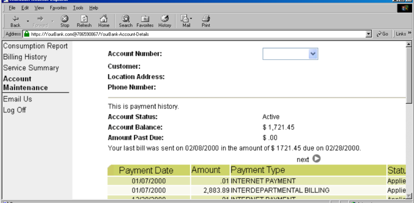
Task: Click Email Us link
Action: 17,99
